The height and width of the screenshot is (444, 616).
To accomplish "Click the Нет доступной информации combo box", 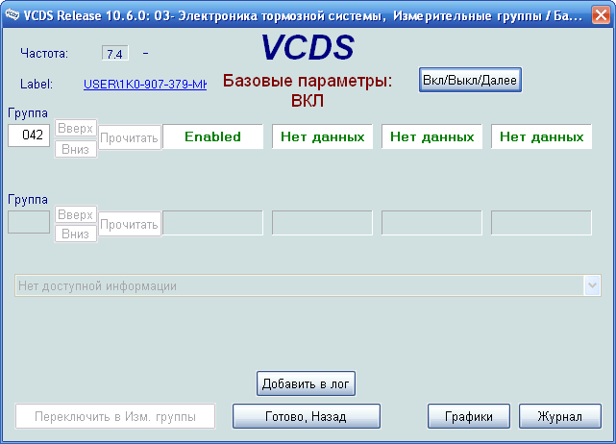I will tap(308, 285).
